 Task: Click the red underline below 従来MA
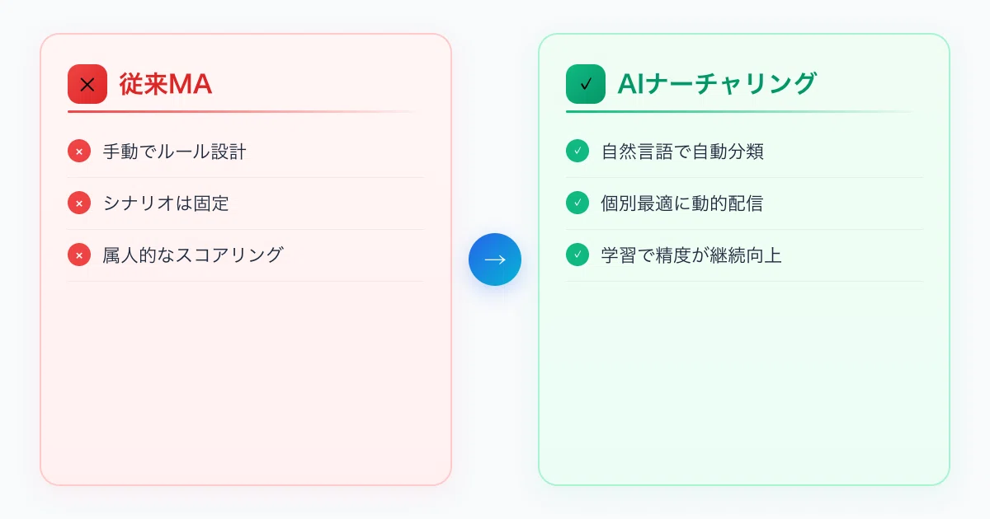[246, 111]
